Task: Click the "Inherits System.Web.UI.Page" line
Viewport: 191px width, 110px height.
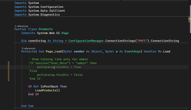Action: pyautogui.click(x=45, y=33)
